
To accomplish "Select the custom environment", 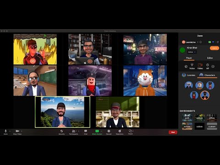I will click(212, 126).
